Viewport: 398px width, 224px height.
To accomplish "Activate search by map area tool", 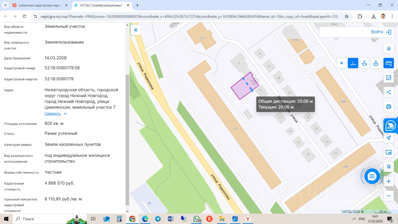I will pyautogui.click(x=388, y=78).
